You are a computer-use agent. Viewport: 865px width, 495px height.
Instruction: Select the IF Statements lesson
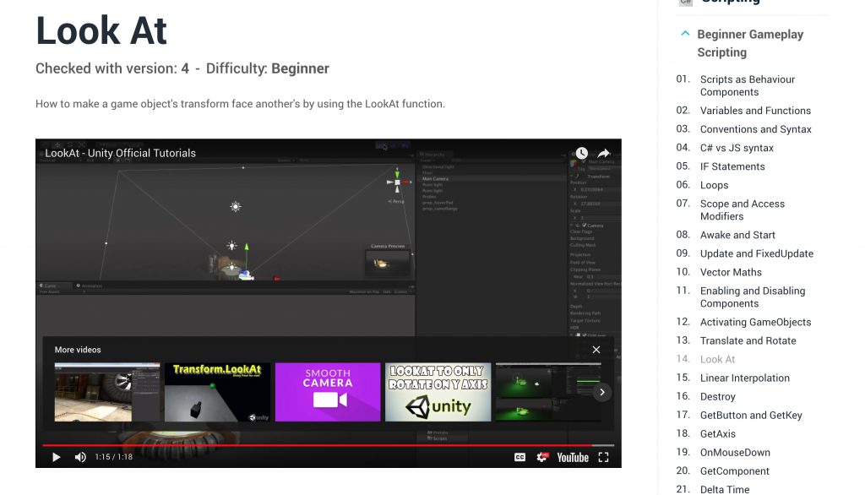coord(732,166)
